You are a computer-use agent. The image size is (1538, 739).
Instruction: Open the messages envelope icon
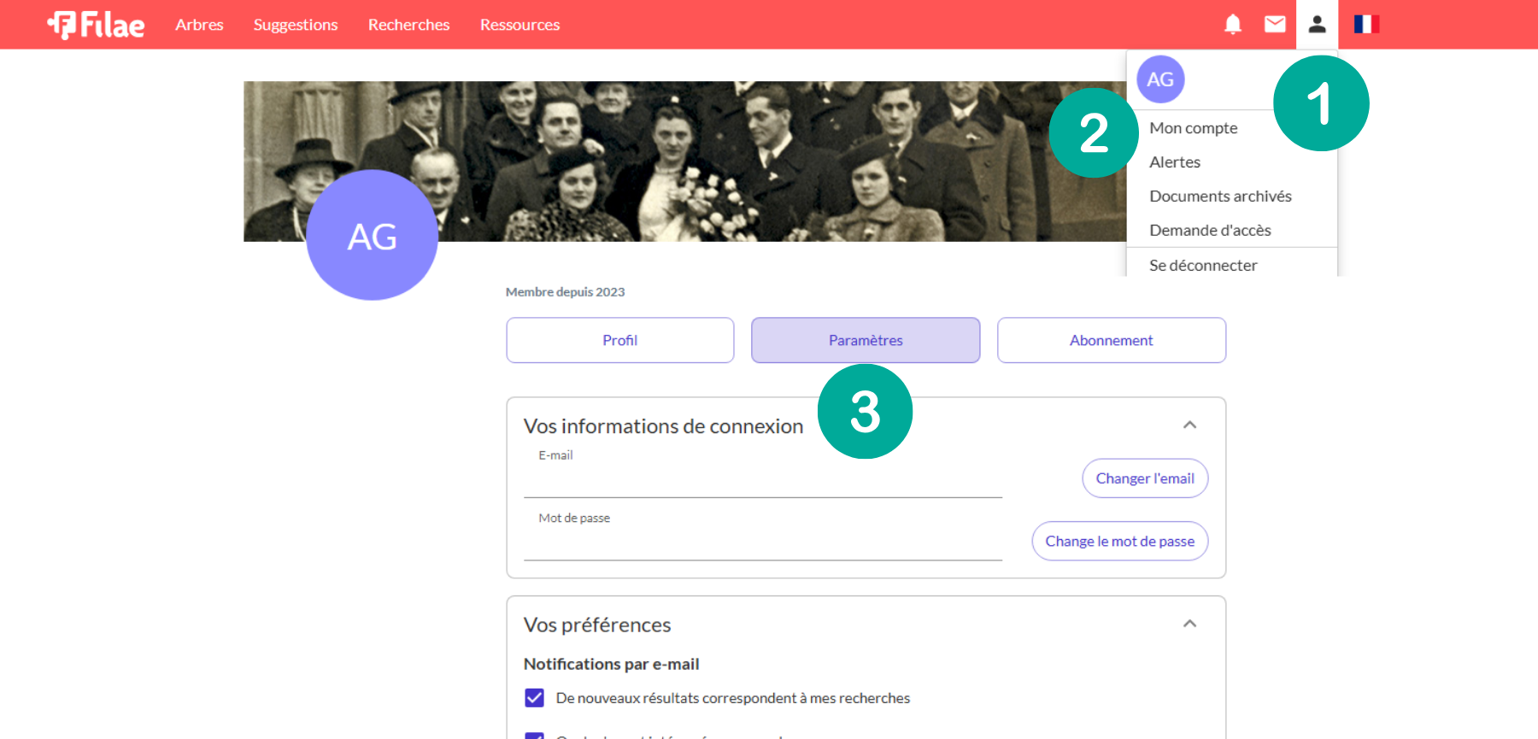(x=1275, y=25)
